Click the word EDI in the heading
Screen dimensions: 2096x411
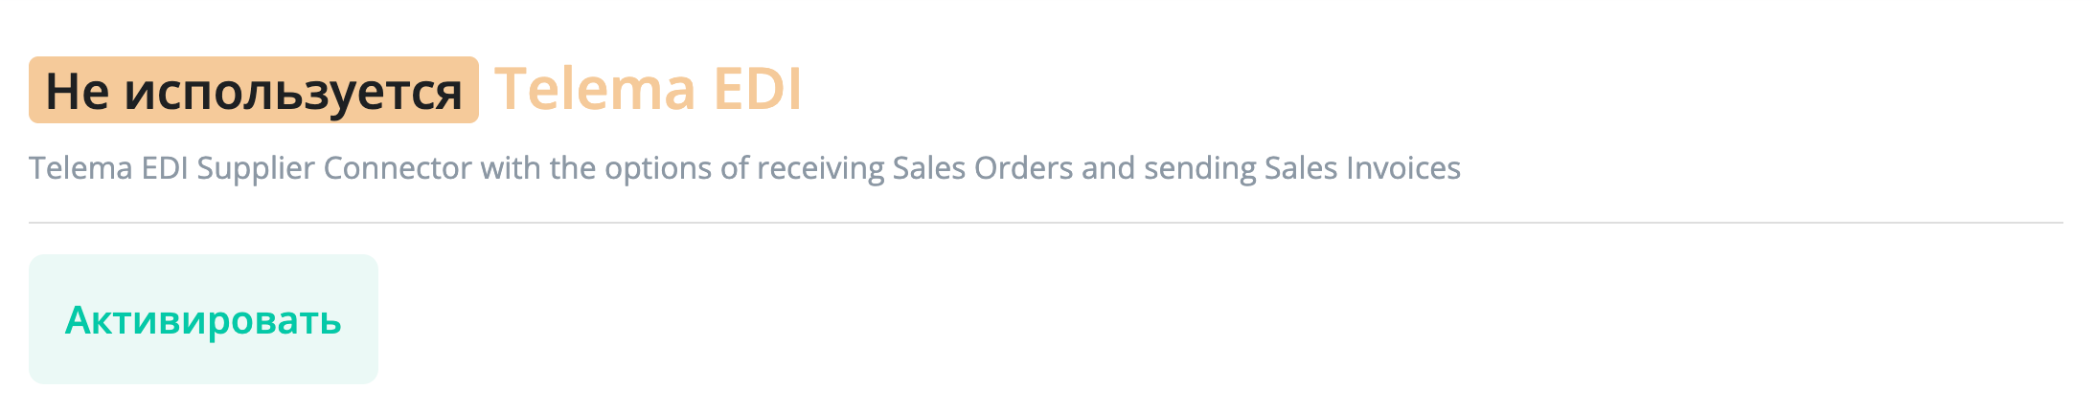coord(757,90)
